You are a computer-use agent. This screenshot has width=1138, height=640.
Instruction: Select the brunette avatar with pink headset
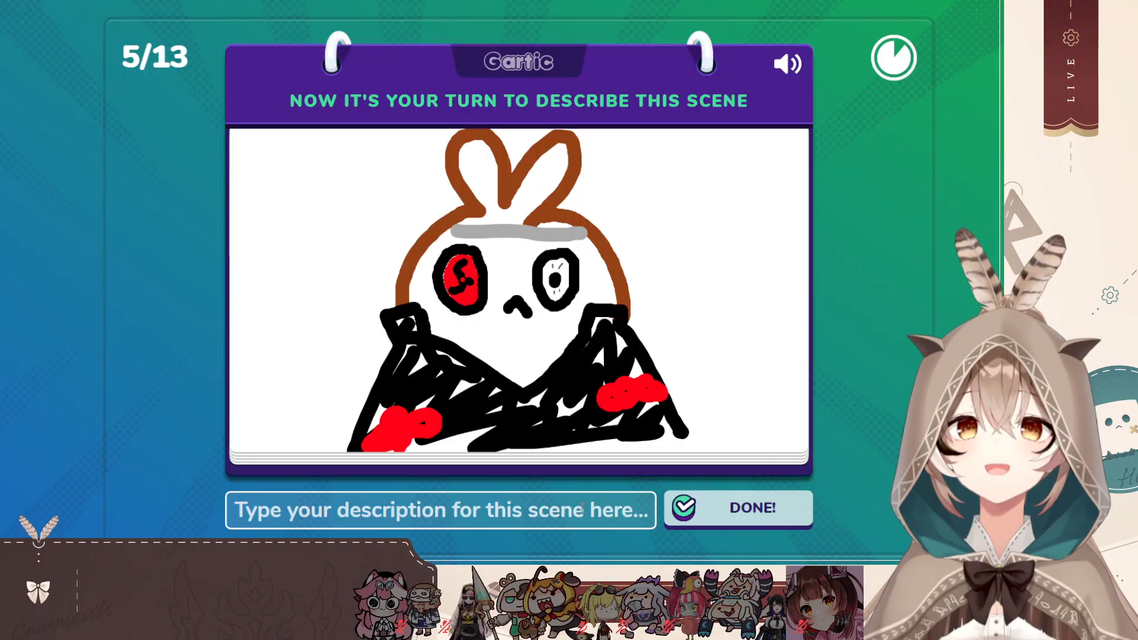824,603
